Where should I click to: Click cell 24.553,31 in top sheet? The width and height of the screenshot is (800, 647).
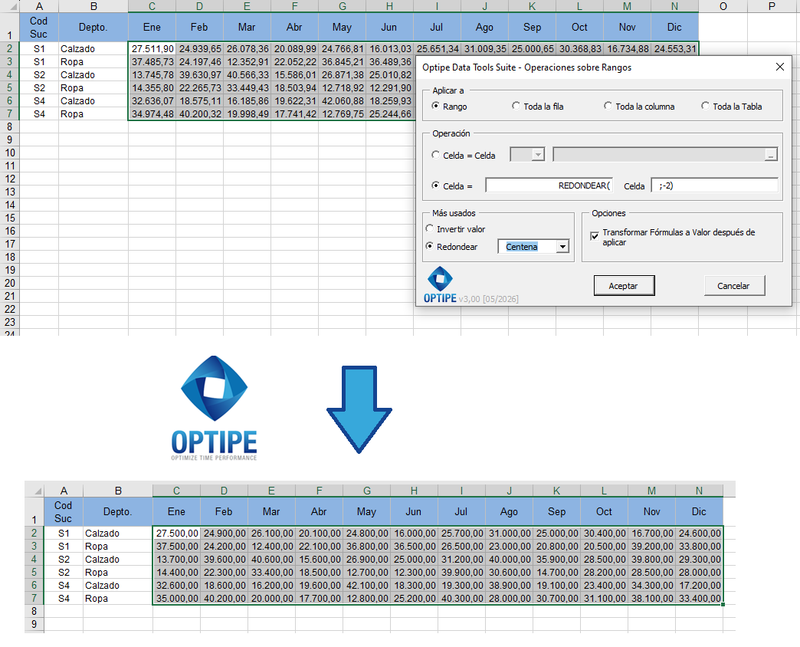[x=674, y=48]
